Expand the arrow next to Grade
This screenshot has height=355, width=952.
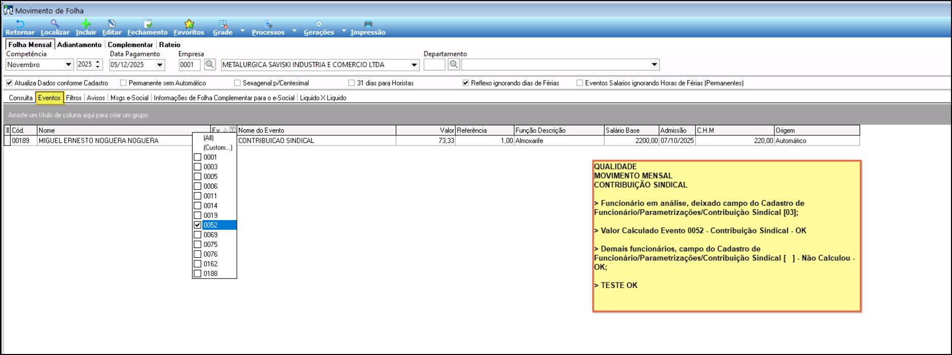click(x=242, y=31)
